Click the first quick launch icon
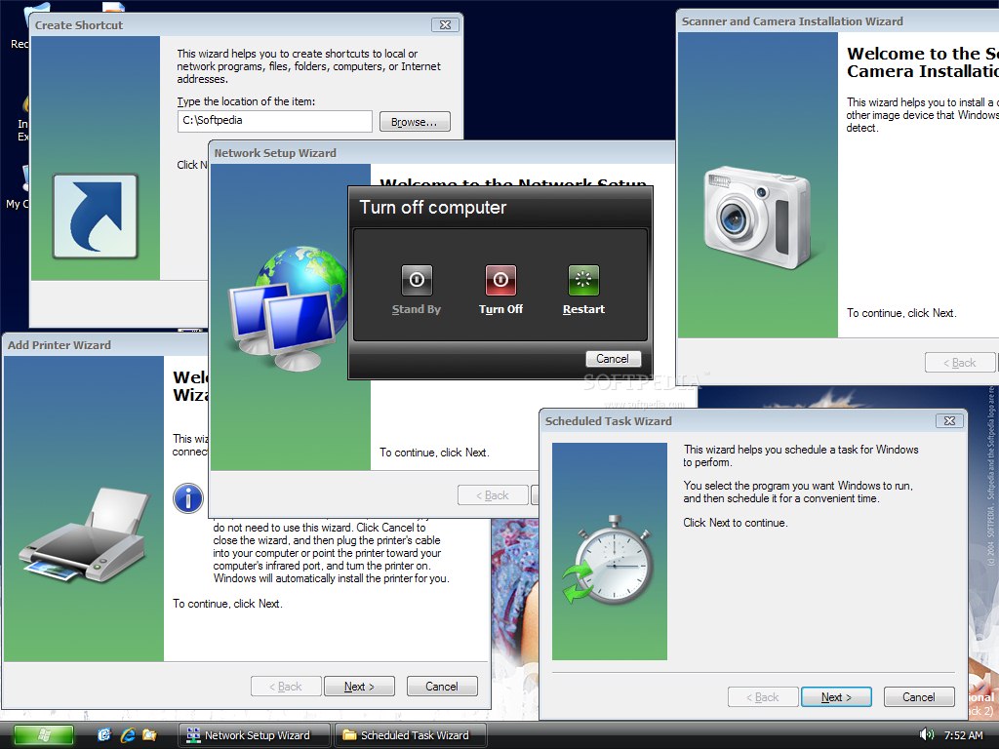This screenshot has width=999, height=749. tap(103, 735)
